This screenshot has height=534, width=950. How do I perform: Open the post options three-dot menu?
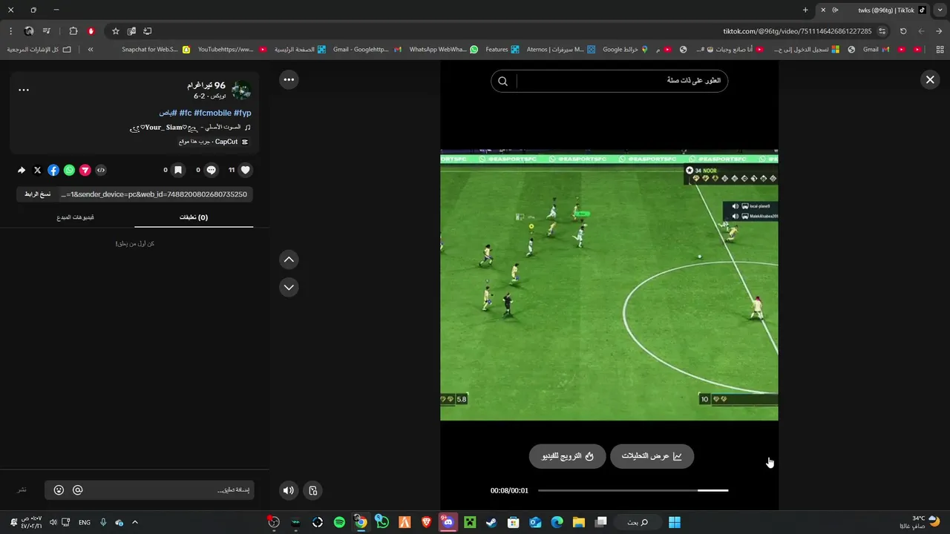tap(24, 90)
